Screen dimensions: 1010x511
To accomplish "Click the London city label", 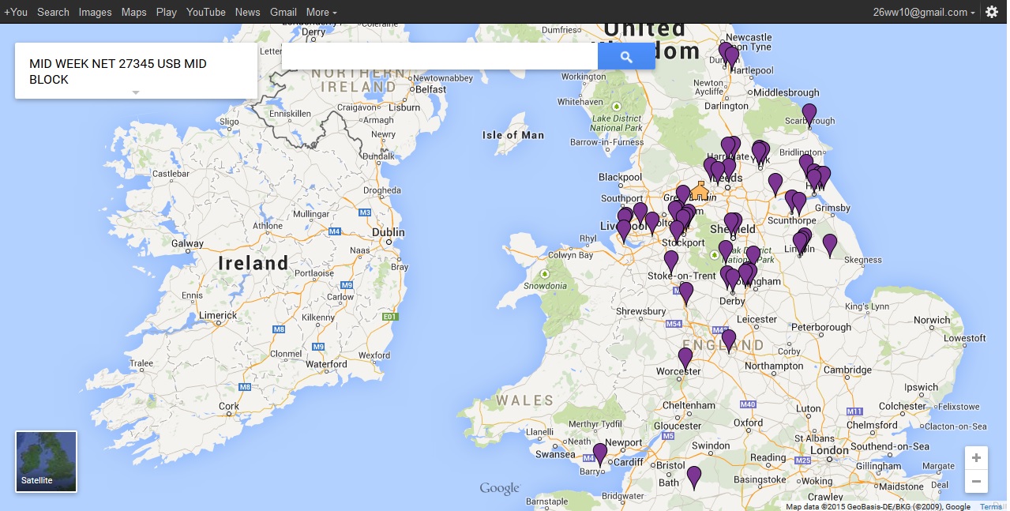I will click(x=828, y=451).
